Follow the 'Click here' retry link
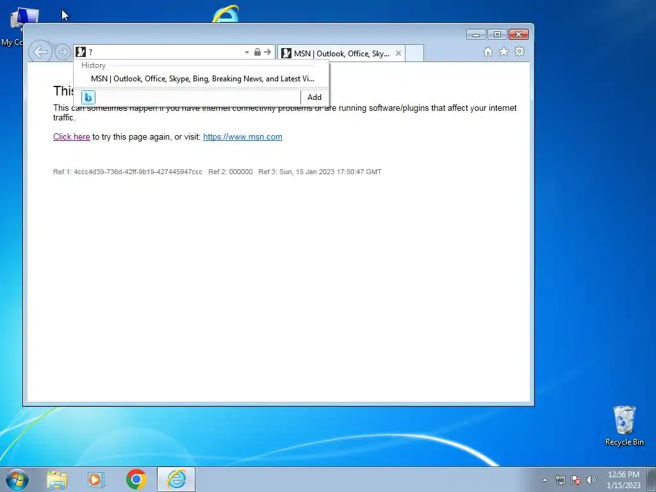 (72, 137)
